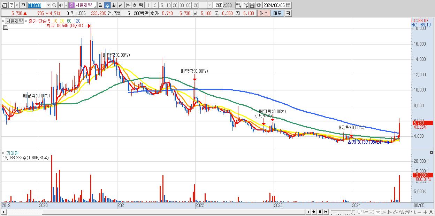Select the 120 interval toggle button
435x216 pixels.
coord(195,5)
